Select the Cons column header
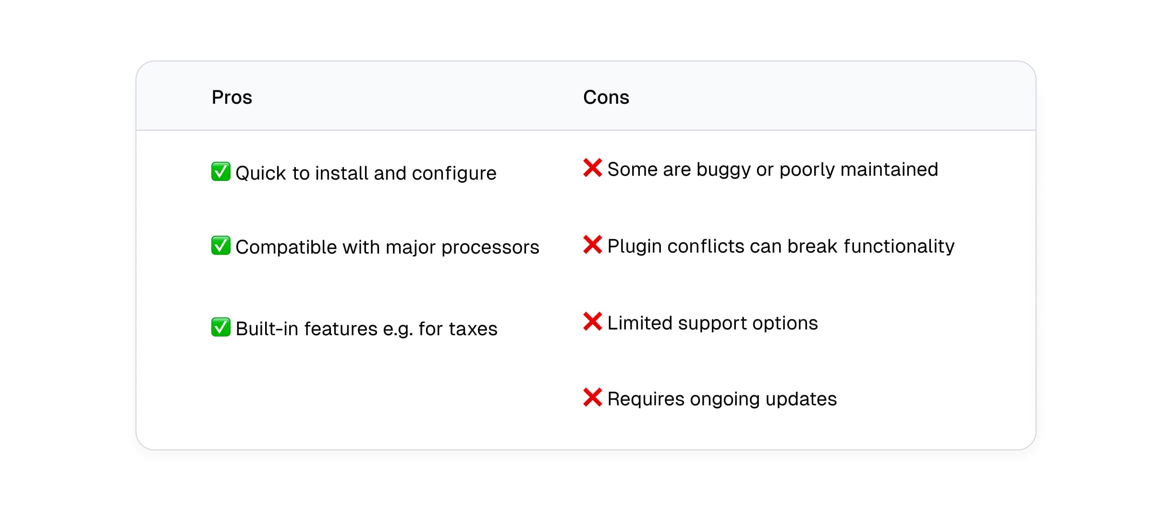1172x511 pixels. [x=606, y=97]
